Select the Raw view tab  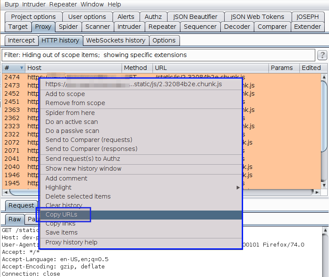point(15,219)
